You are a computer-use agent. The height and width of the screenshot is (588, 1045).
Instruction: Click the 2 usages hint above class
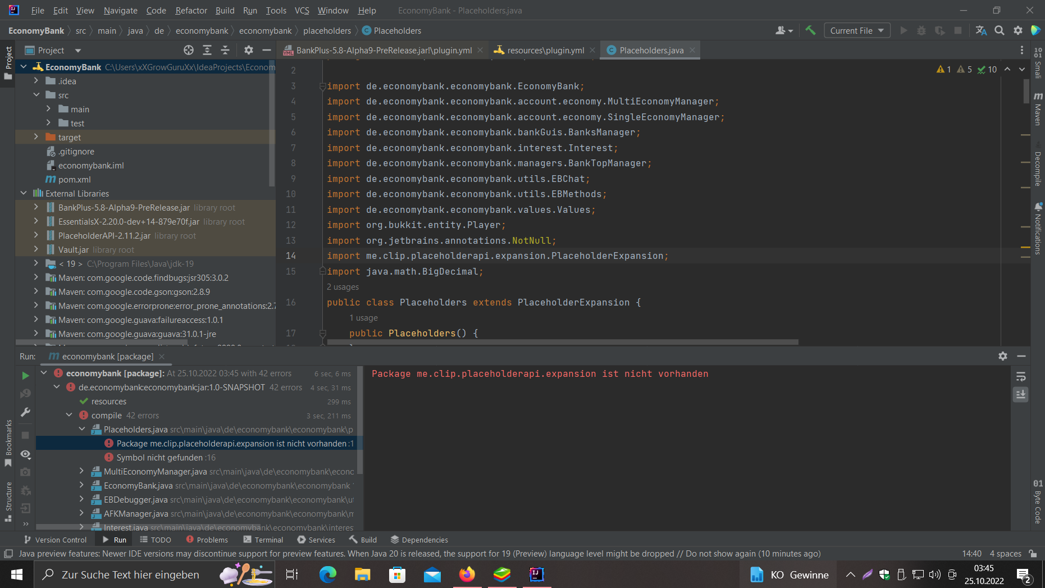(x=343, y=286)
